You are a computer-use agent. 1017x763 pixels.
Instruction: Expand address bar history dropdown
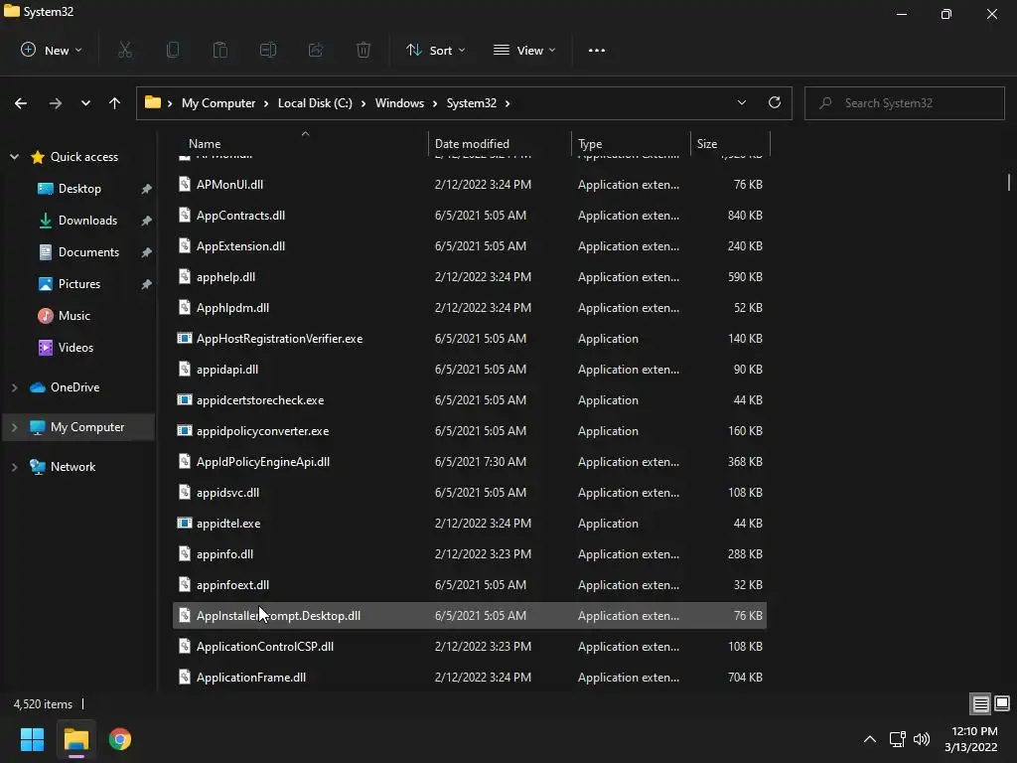point(742,102)
